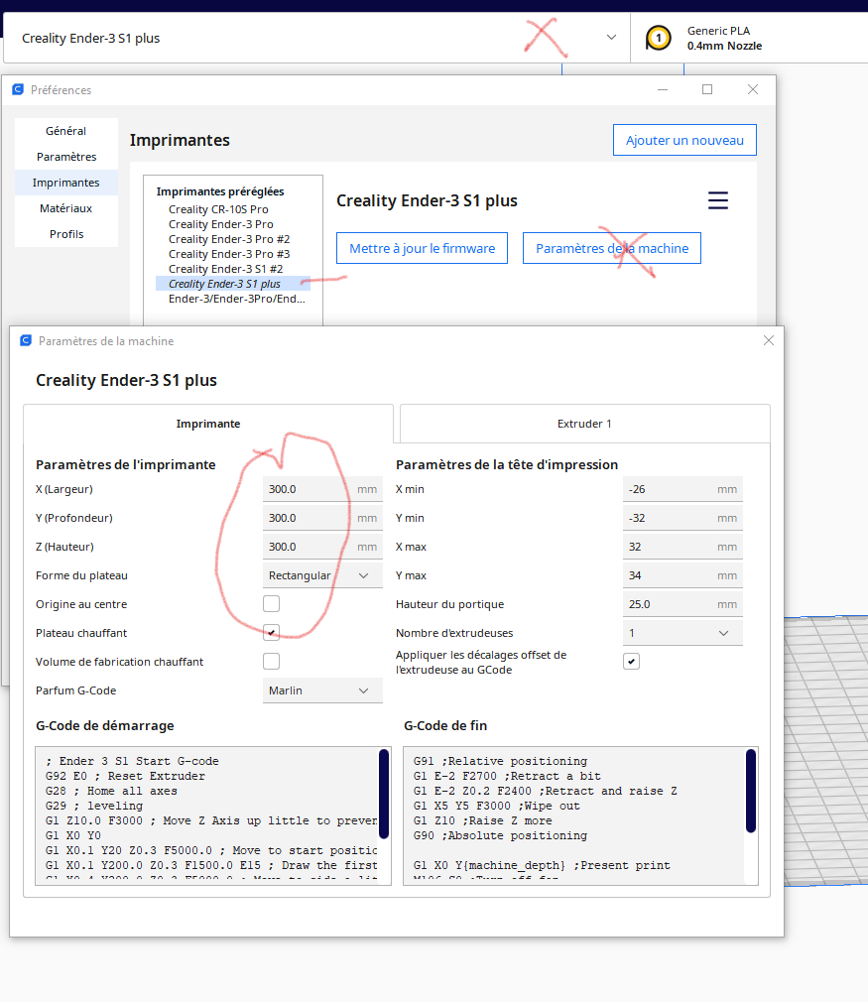This screenshot has width=868, height=1002.
Task: Click the Creality Ender-3 S1 plus printer selector
Action: (316, 38)
